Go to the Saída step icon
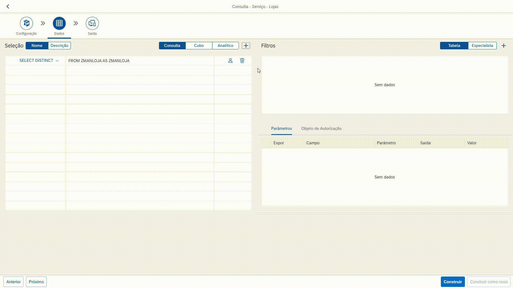This screenshot has height=288, width=513. click(92, 23)
